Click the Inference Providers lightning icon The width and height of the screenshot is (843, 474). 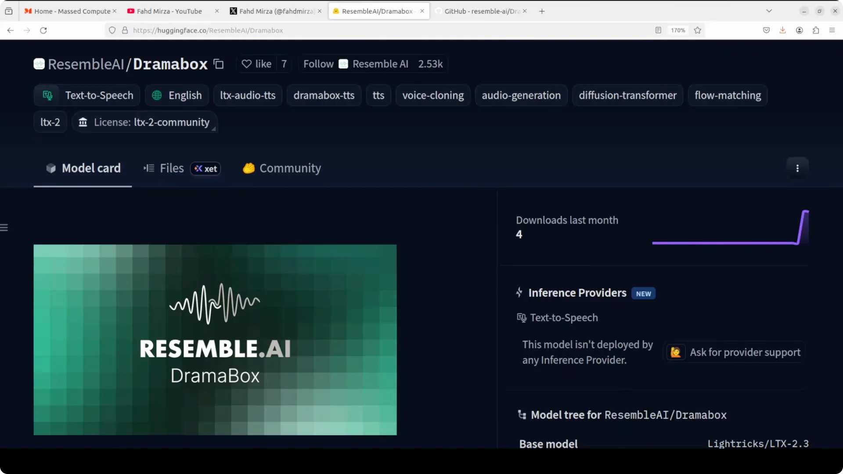coord(519,292)
